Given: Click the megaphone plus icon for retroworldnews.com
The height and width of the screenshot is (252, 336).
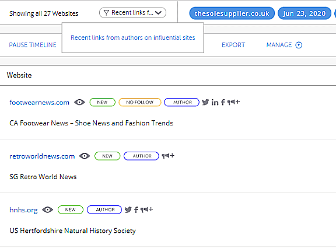Looking at the screenshot, I should click(x=168, y=156).
